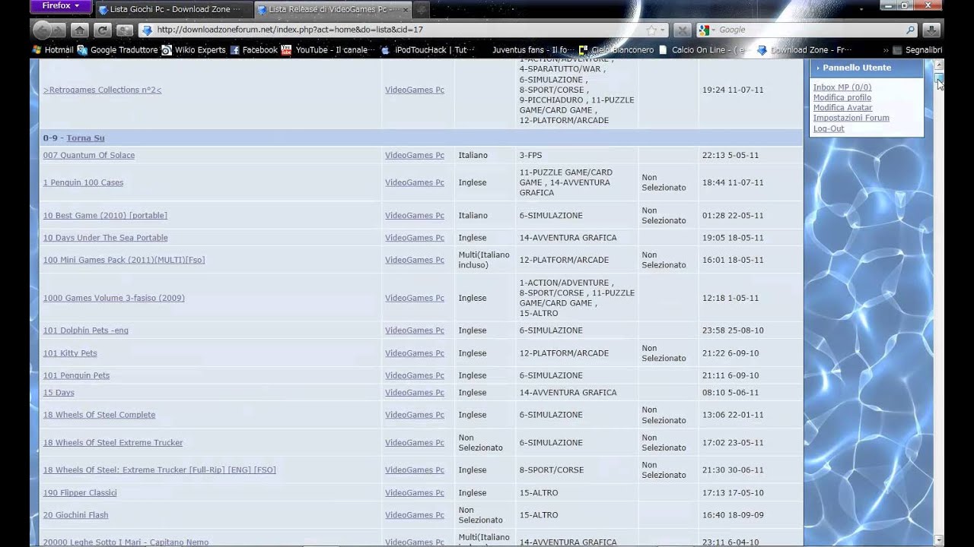
Task: Open Inbox MP (0/0) link
Action: coord(842,87)
